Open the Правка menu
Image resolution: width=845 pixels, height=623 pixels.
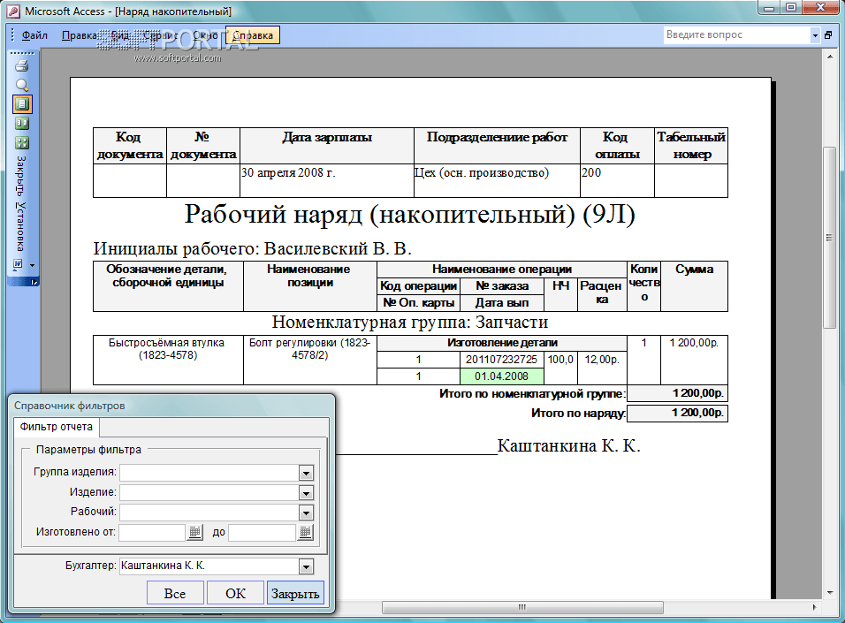[x=80, y=35]
